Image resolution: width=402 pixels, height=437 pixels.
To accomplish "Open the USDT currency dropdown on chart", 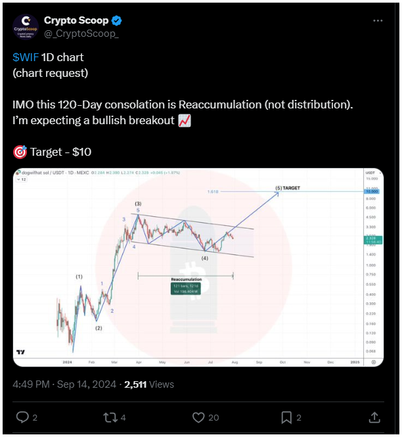I will click(373, 173).
